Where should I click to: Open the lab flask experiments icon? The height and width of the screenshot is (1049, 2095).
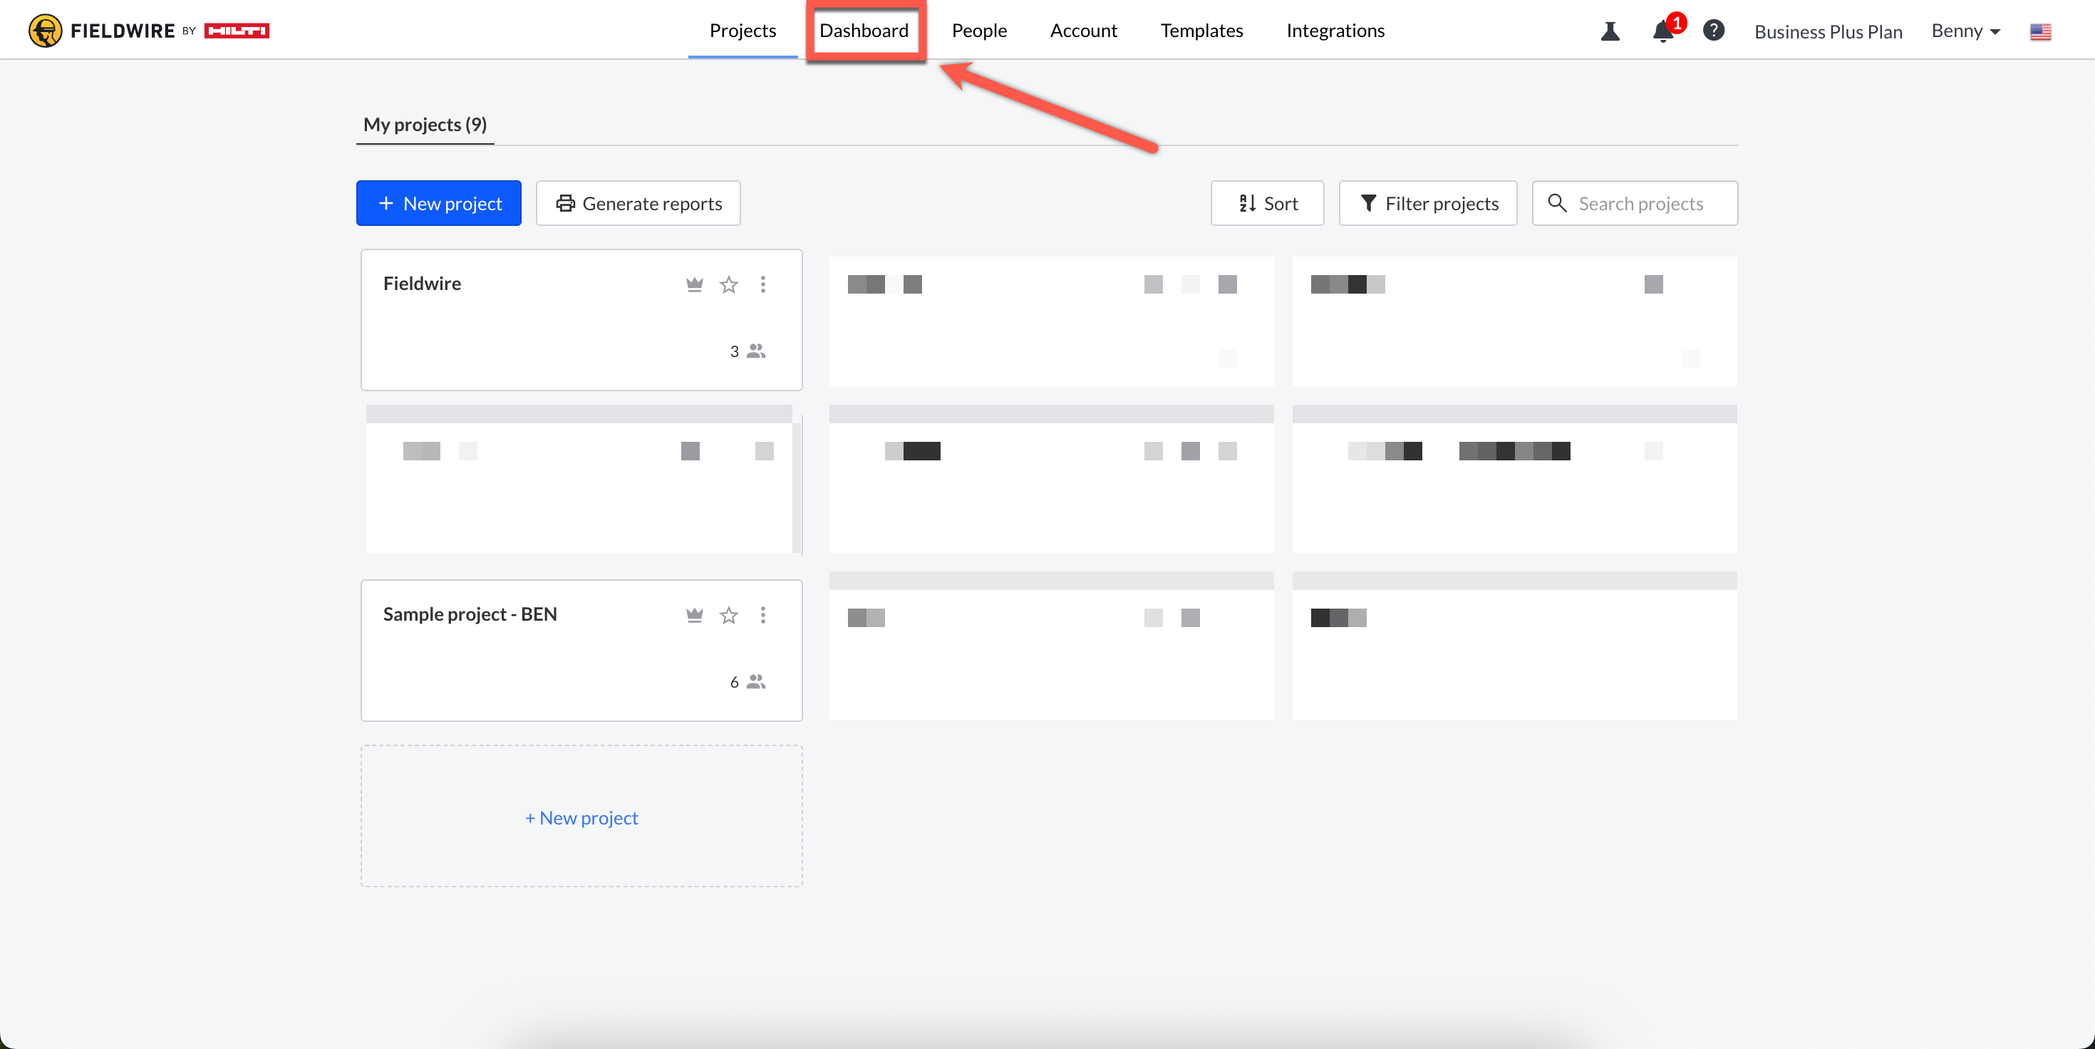pyautogui.click(x=1610, y=31)
